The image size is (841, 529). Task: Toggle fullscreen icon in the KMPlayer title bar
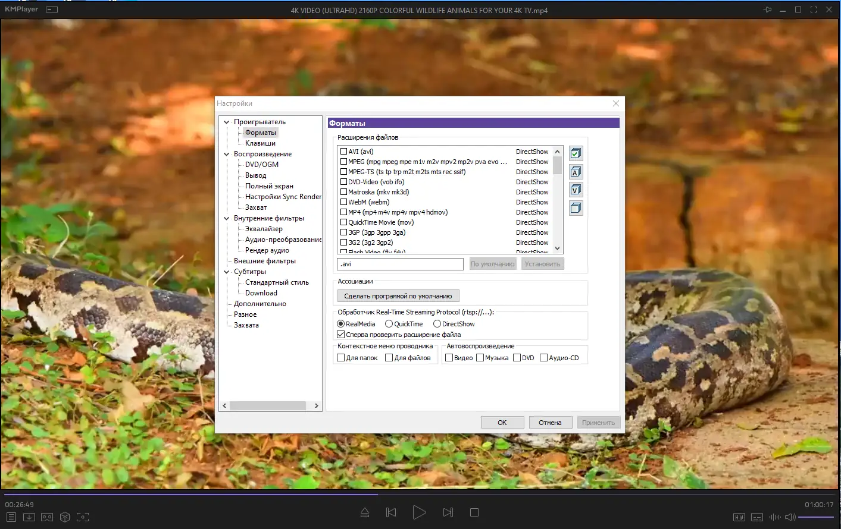tap(814, 10)
